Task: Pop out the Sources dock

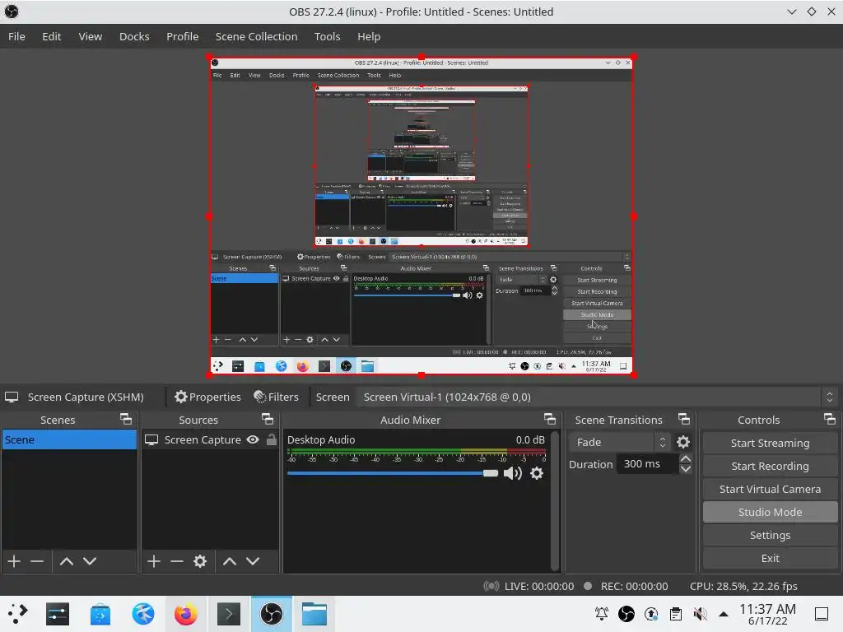Action: pos(268,419)
